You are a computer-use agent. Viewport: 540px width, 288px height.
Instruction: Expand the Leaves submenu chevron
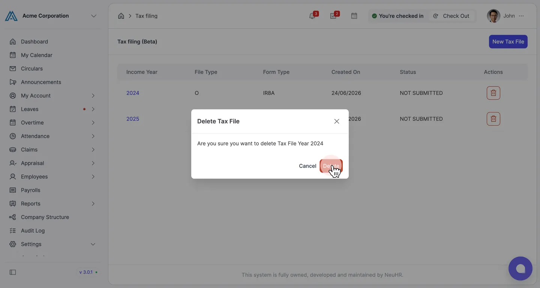[93, 109]
